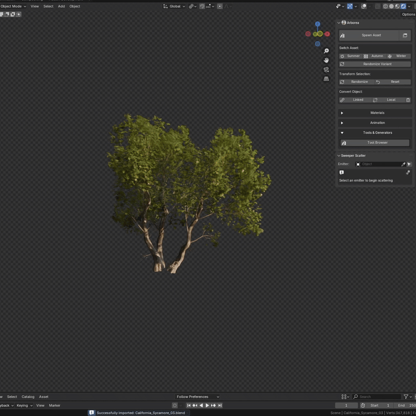Viewport: 416px width, 416px height.
Task: Pick emitter with eyedropper icon
Action: pyautogui.click(x=404, y=164)
